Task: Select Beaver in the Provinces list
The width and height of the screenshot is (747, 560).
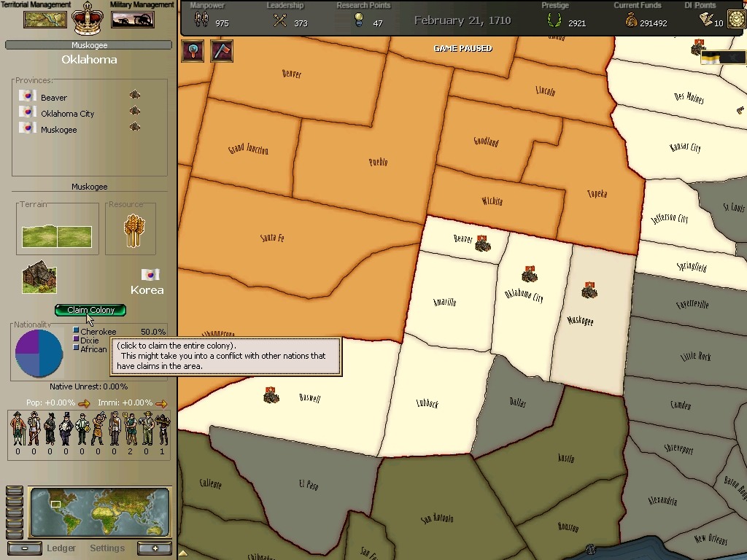Action: pyautogui.click(x=54, y=98)
